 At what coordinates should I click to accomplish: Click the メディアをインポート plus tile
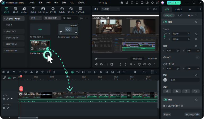tap(40, 29)
